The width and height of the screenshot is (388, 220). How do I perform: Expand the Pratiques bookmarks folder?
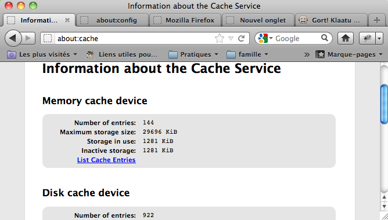[x=193, y=54]
